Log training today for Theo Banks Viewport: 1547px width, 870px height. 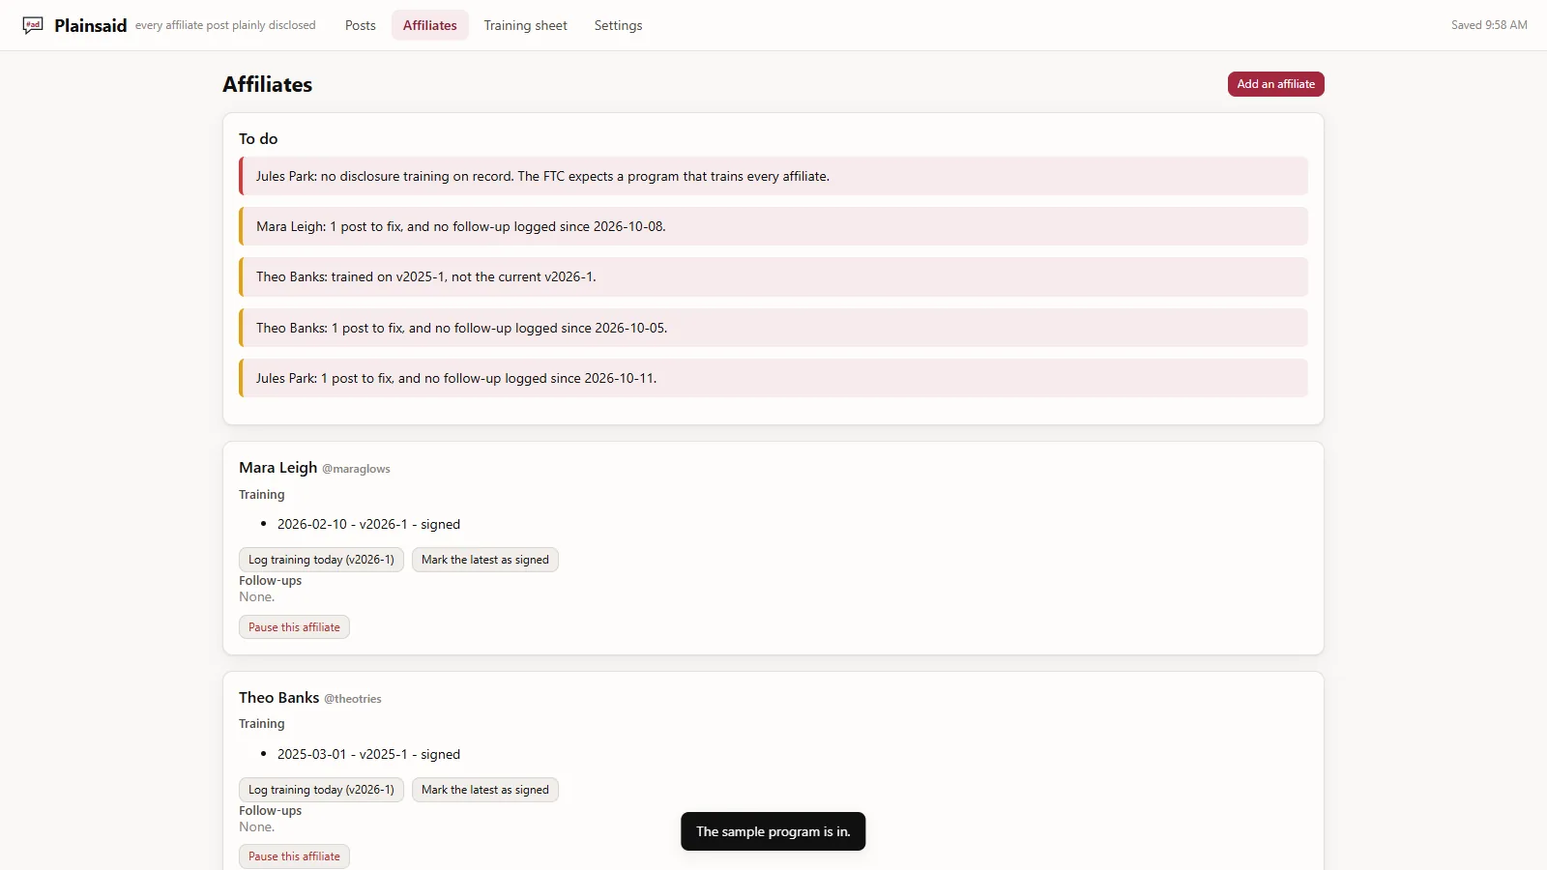(x=321, y=790)
